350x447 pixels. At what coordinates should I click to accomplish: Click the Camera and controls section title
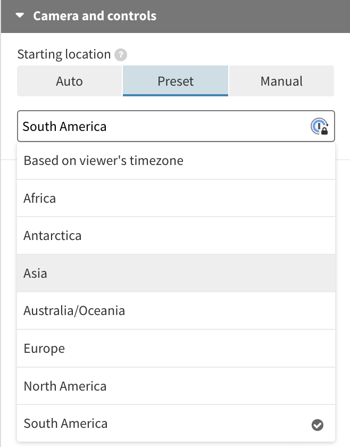coord(95,16)
